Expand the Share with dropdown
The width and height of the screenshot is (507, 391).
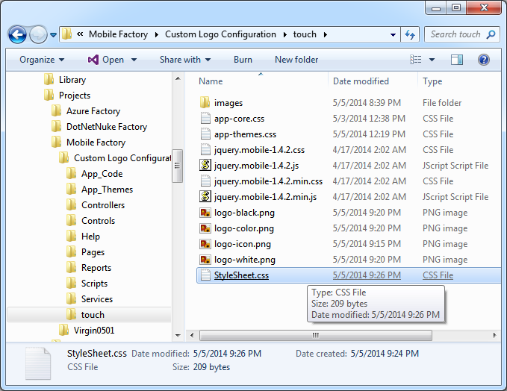(x=184, y=60)
